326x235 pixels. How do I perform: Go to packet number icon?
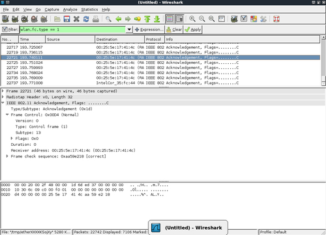click(x=138, y=19)
